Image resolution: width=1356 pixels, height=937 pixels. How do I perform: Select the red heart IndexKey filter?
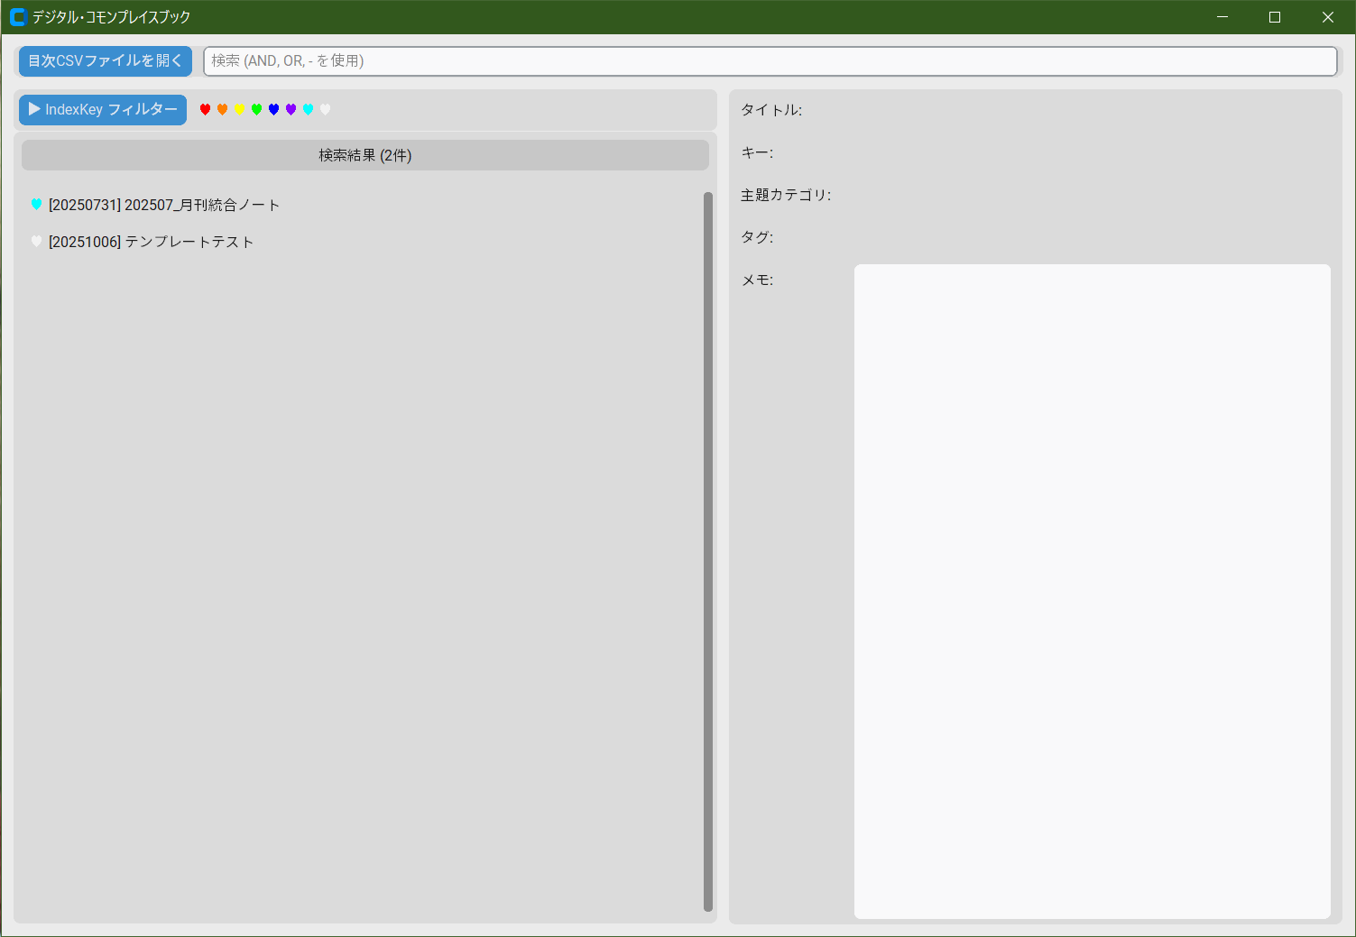pyautogui.click(x=206, y=109)
